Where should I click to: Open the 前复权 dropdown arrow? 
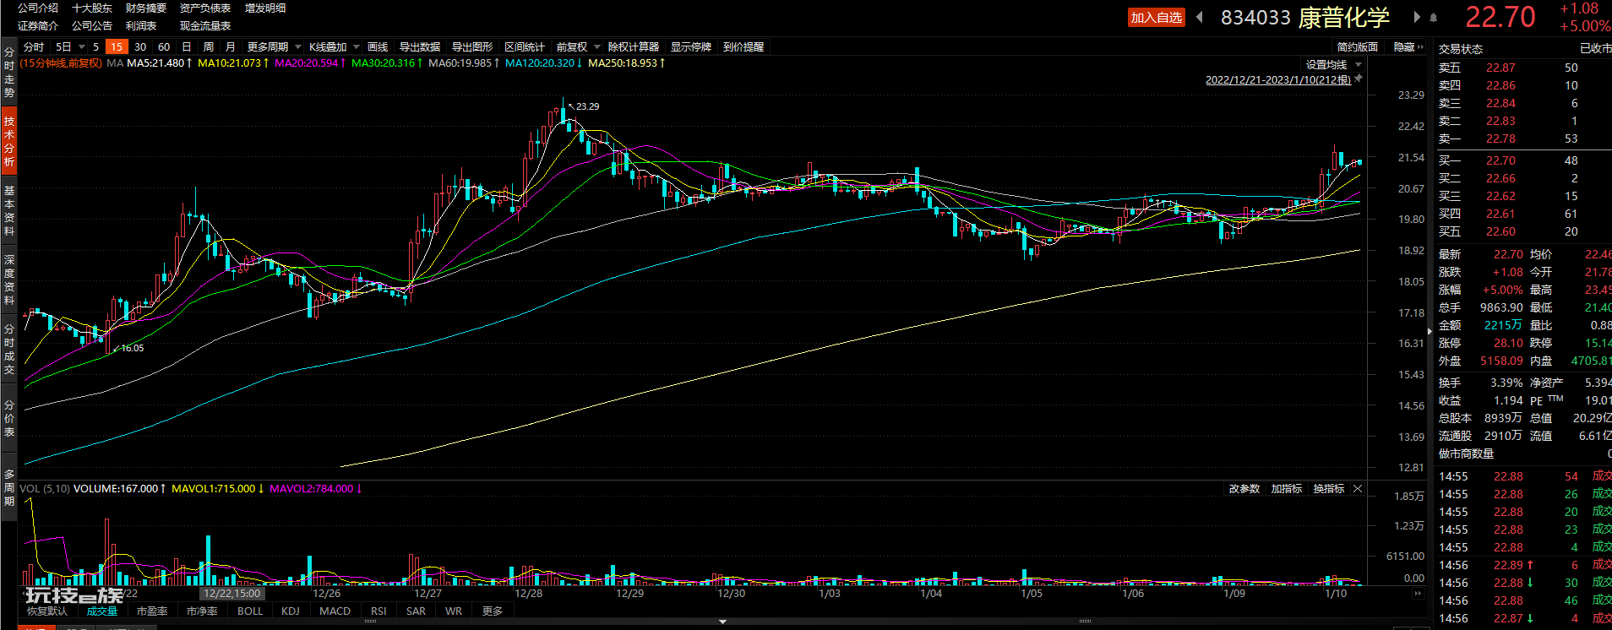tap(596, 47)
